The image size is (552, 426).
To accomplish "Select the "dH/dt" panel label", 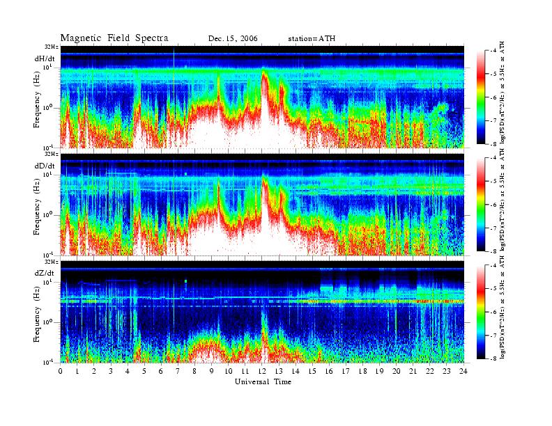I will (x=45, y=59).
